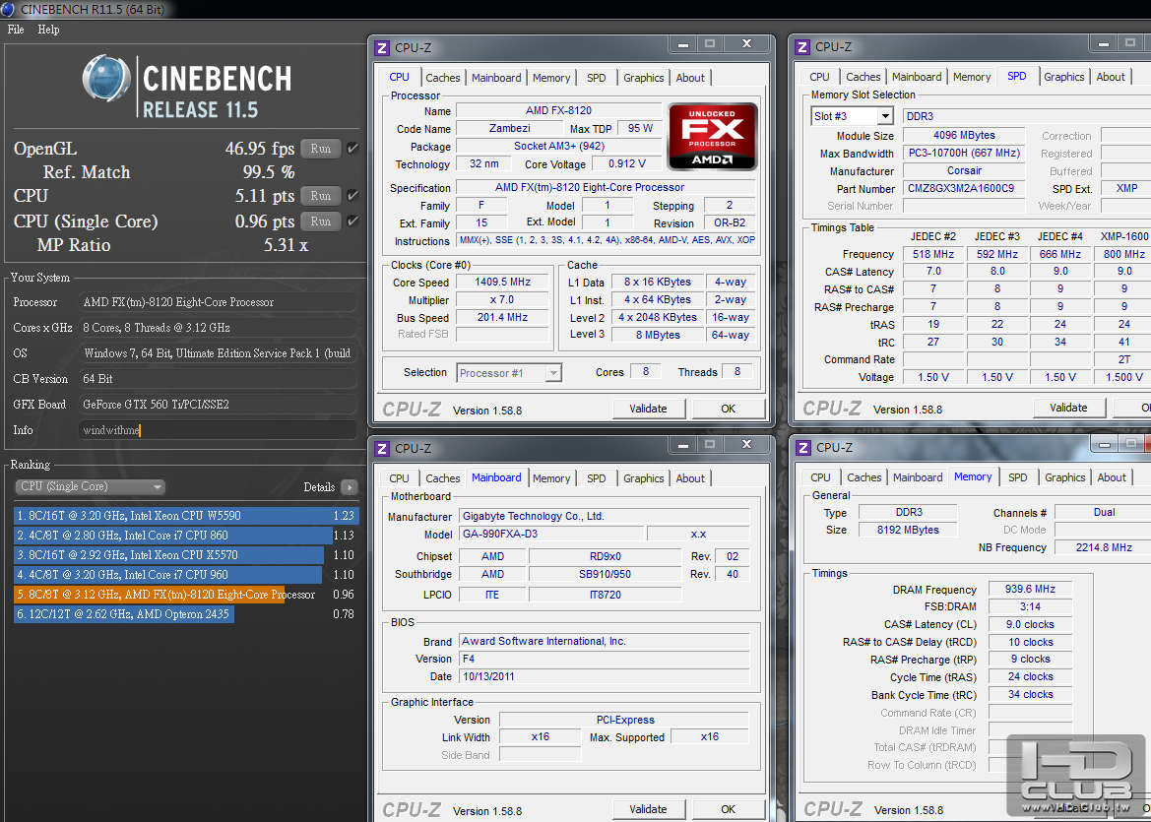
Task: Open Mainboard tab in the CPU window
Action: point(496,78)
